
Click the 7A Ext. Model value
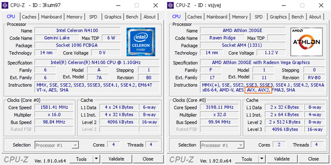point(98,78)
